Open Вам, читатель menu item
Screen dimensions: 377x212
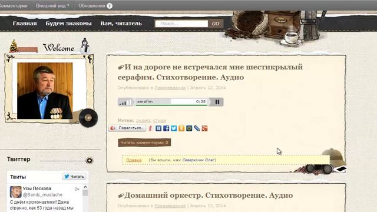(x=121, y=24)
